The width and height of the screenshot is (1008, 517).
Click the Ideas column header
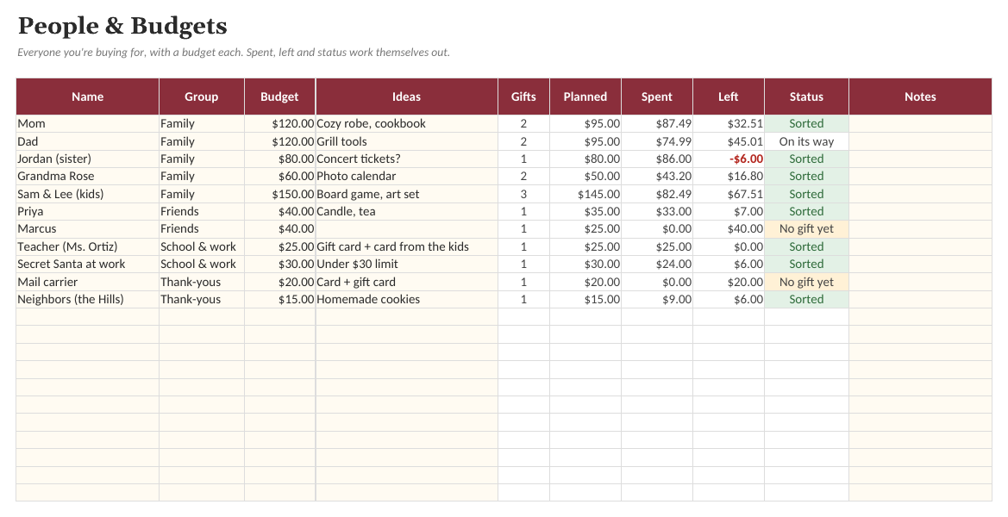click(x=406, y=97)
